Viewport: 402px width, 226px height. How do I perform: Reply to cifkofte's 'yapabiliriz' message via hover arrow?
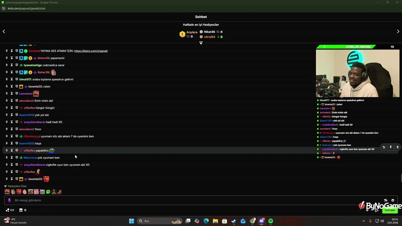[x=384, y=147]
